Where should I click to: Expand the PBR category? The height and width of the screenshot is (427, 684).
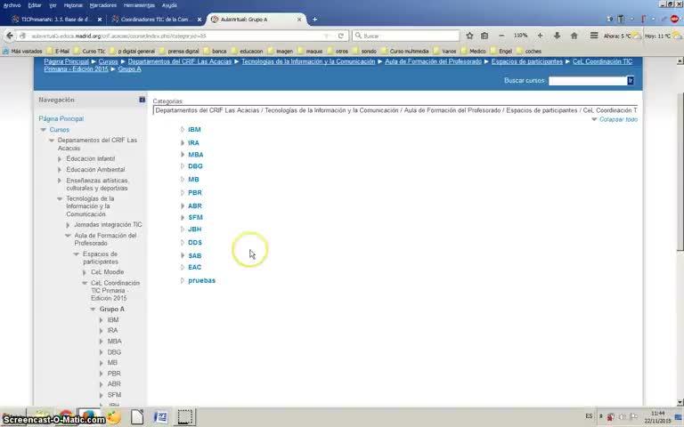pyautogui.click(x=183, y=192)
